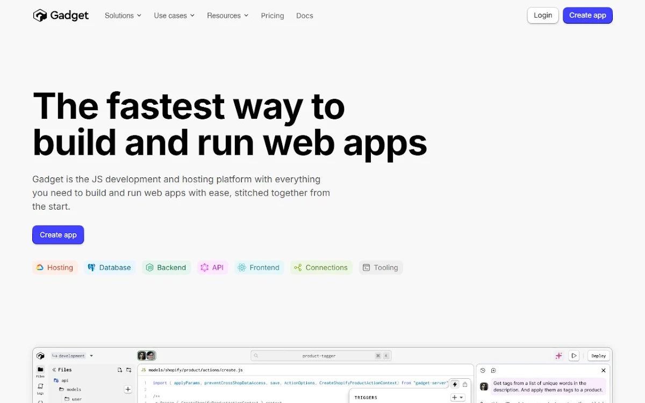Open the Logs sidebar icon
Image resolution: width=645 pixels, height=403 pixels.
(40, 388)
